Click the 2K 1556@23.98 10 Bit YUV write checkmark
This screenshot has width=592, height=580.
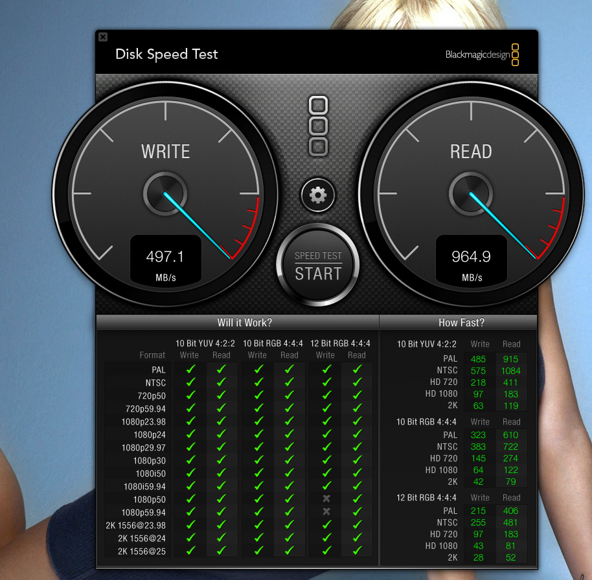click(190, 525)
